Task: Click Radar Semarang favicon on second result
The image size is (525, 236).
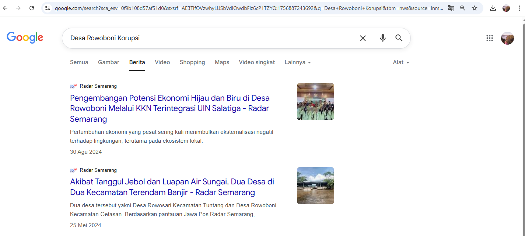Action: 73,170
